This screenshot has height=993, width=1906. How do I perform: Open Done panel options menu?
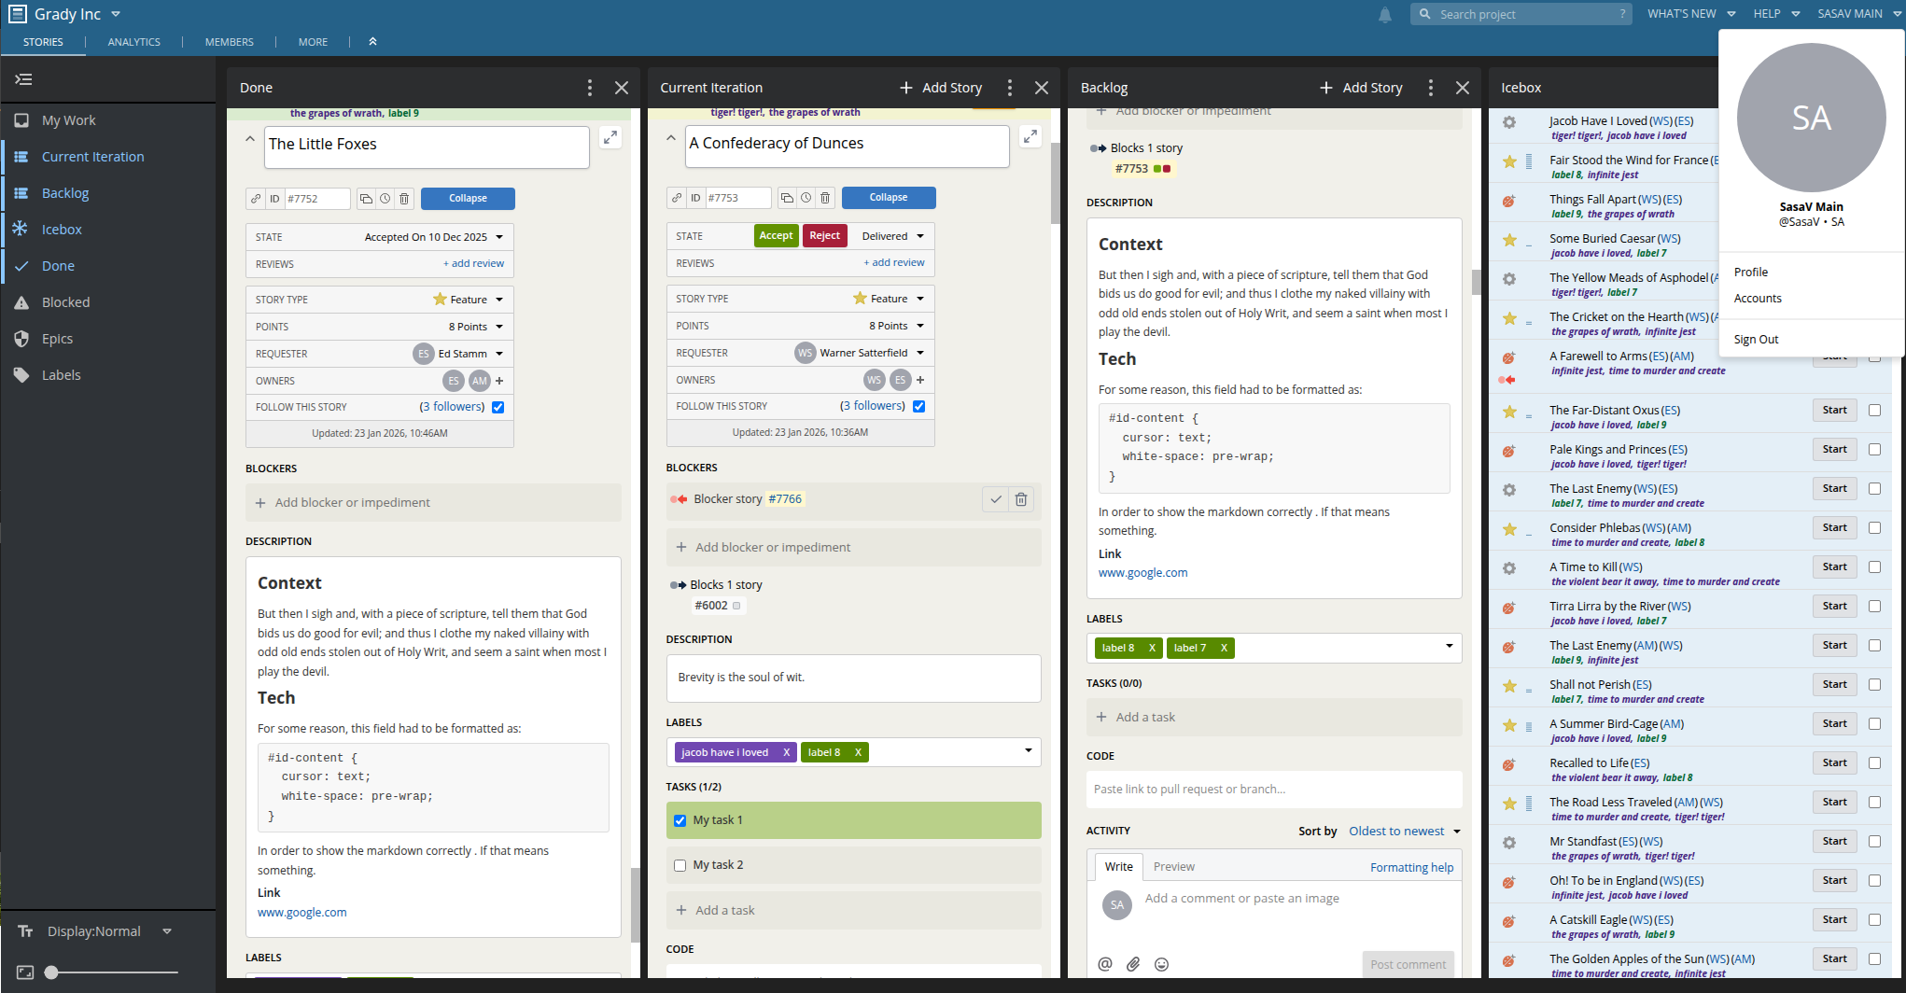(589, 88)
